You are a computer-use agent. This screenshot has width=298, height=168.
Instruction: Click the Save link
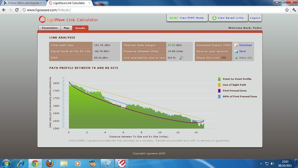pos(242,51)
